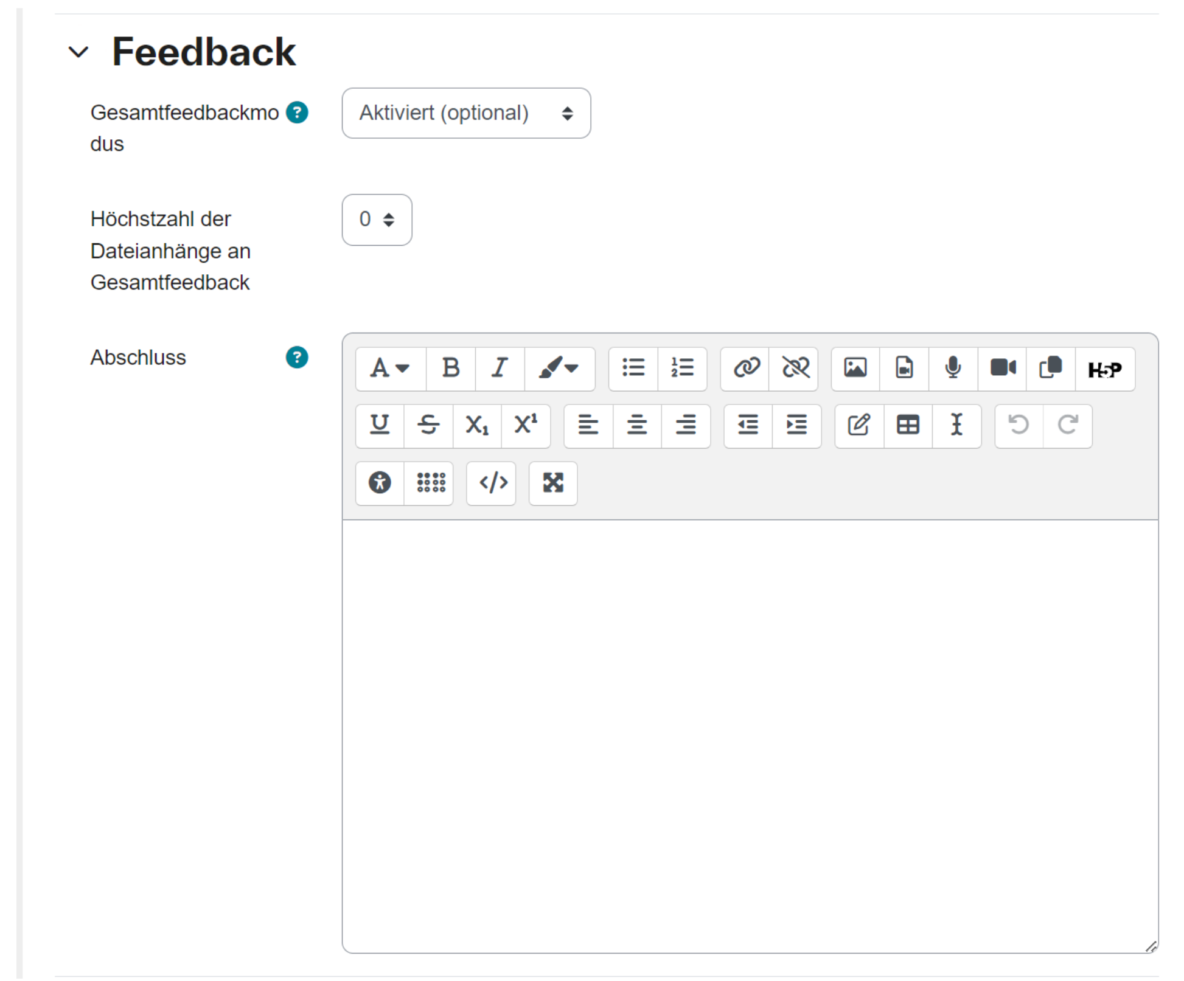
Task: Click the Gesamtfeedbackmodus help icon
Action: tap(297, 113)
